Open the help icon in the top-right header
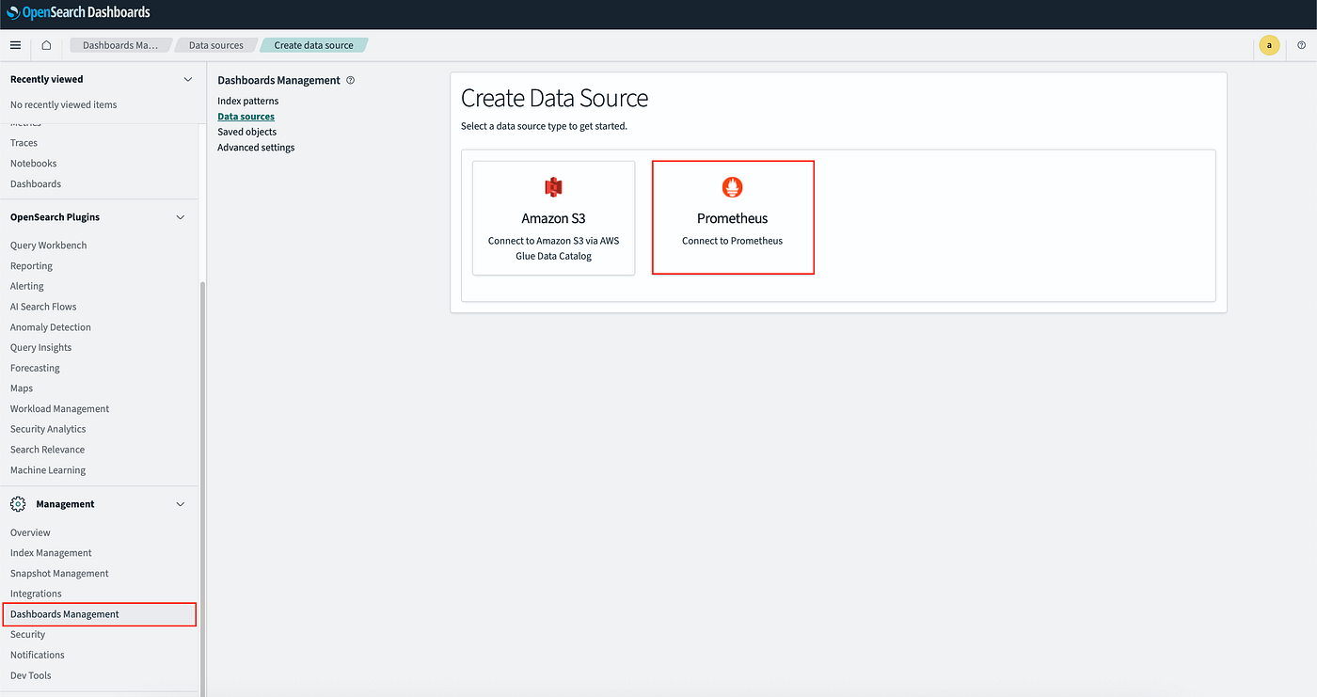Screen dimensions: 1317x697 (1302, 45)
